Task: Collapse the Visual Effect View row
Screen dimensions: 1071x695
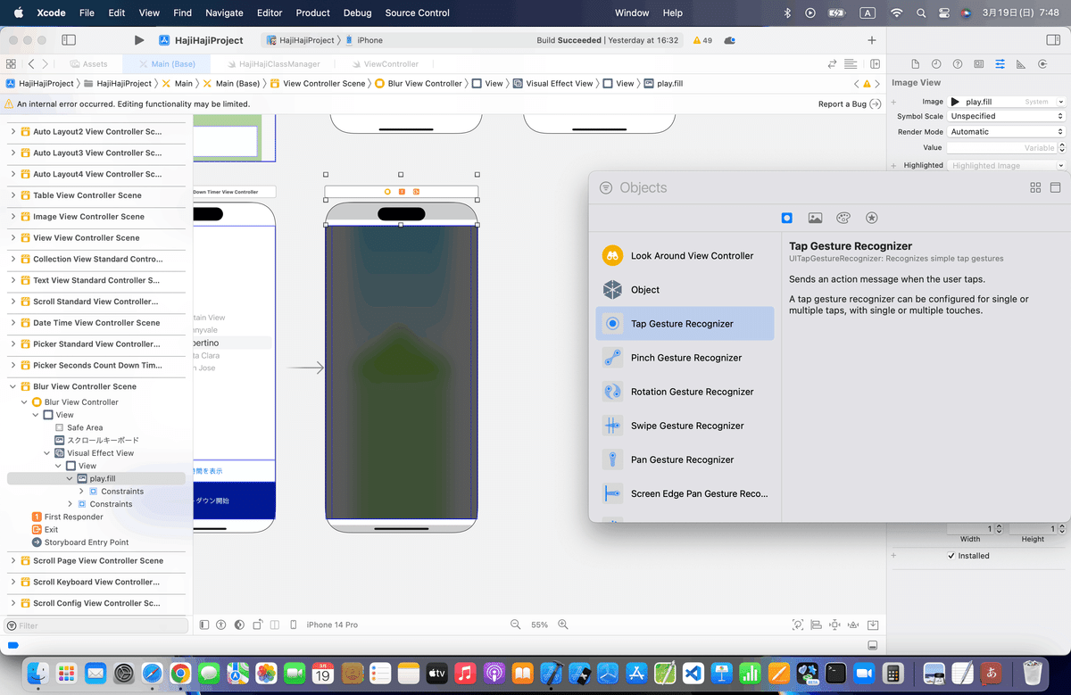Action: (x=47, y=453)
